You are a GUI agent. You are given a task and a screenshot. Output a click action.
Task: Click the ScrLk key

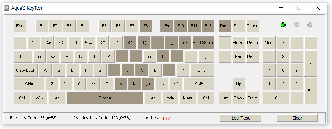tap(239, 26)
